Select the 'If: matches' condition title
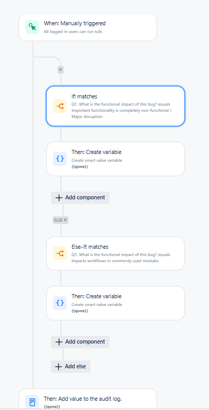Screen dimensions: 209x410 click(x=84, y=97)
